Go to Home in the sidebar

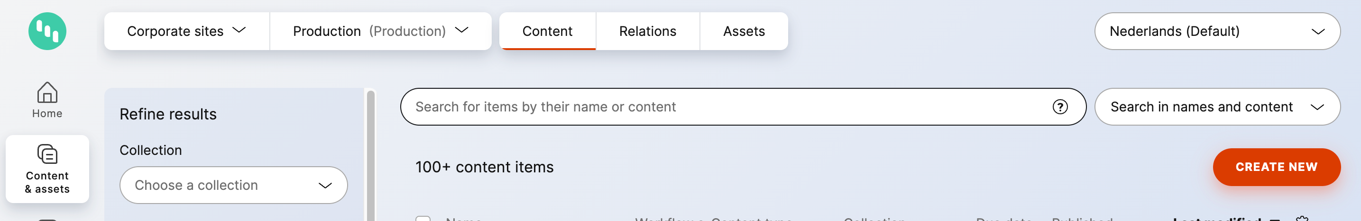(x=47, y=100)
